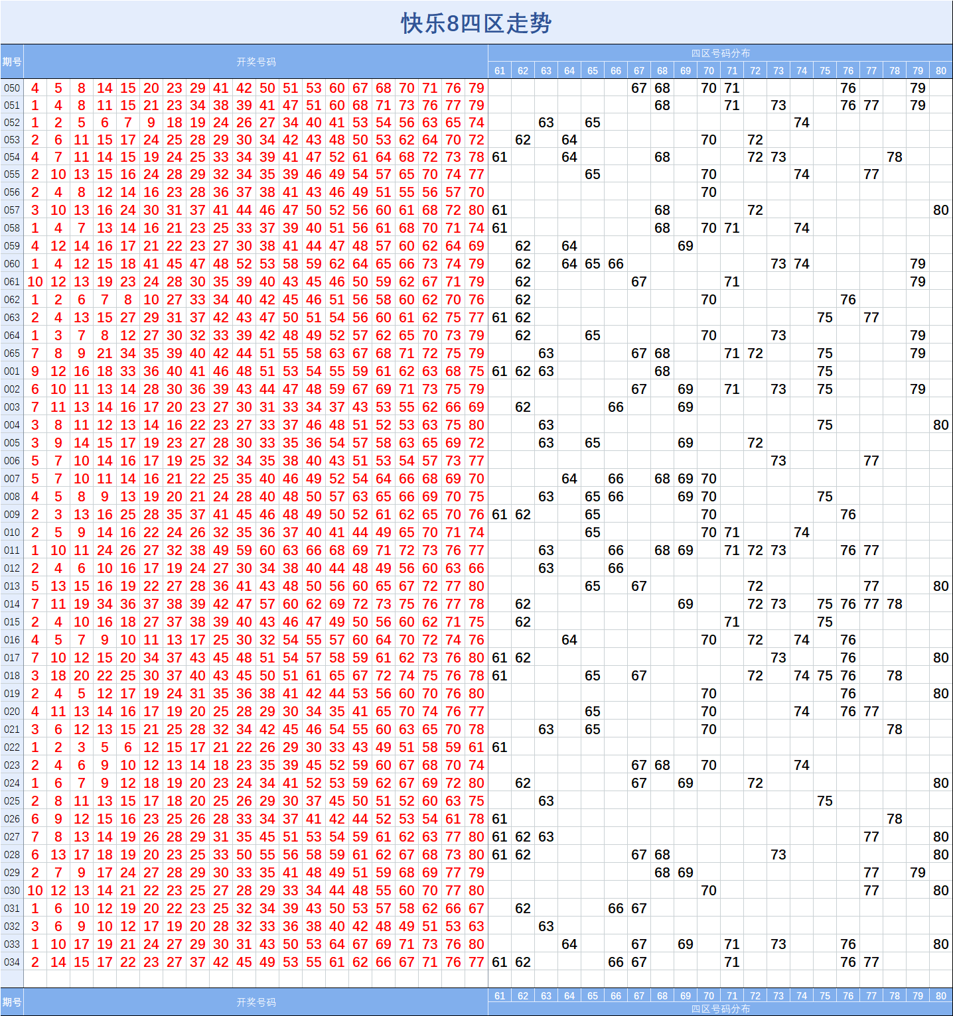The width and height of the screenshot is (953, 1016).
Task: Click the black 62 in row 003
Action: pyautogui.click(x=523, y=407)
